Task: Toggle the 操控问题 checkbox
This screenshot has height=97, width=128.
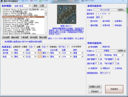Action: coord(89,25)
